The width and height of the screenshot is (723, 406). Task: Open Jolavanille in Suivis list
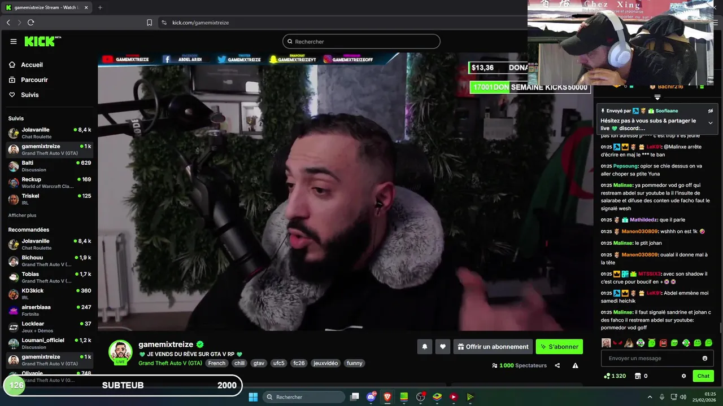tap(49, 133)
